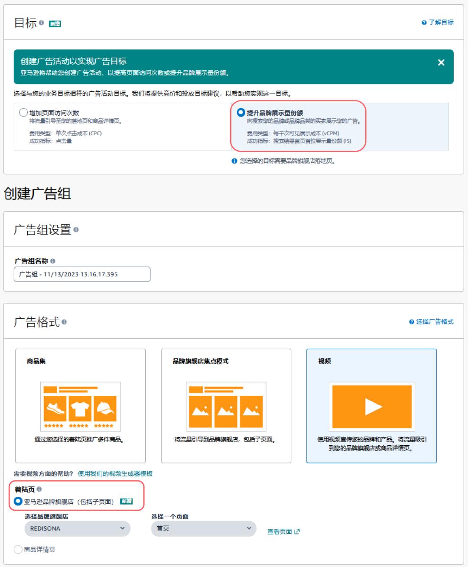Click the info icon beside 广告组设置

pos(76,230)
